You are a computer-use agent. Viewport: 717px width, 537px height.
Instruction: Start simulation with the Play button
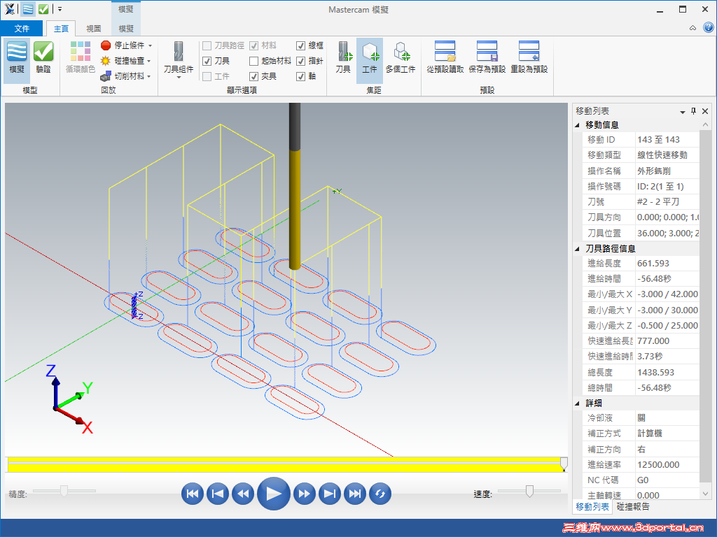coord(274,494)
